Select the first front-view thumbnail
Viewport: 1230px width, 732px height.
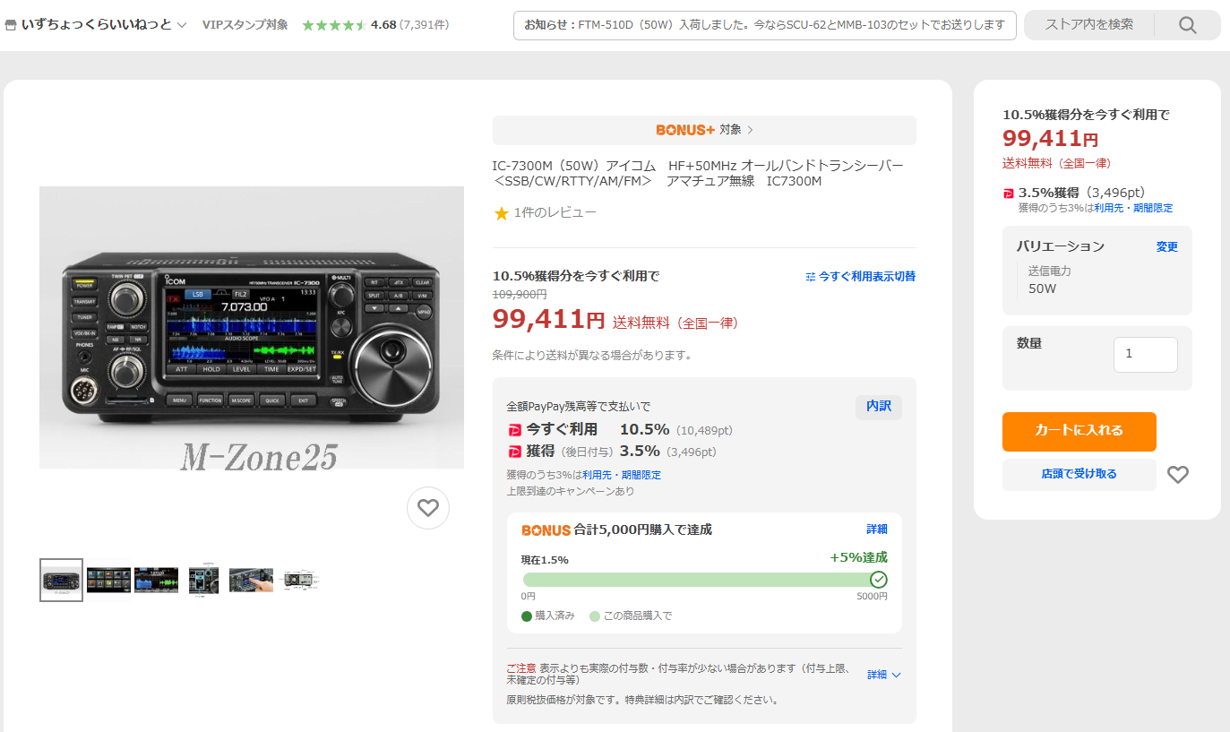point(61,581)
